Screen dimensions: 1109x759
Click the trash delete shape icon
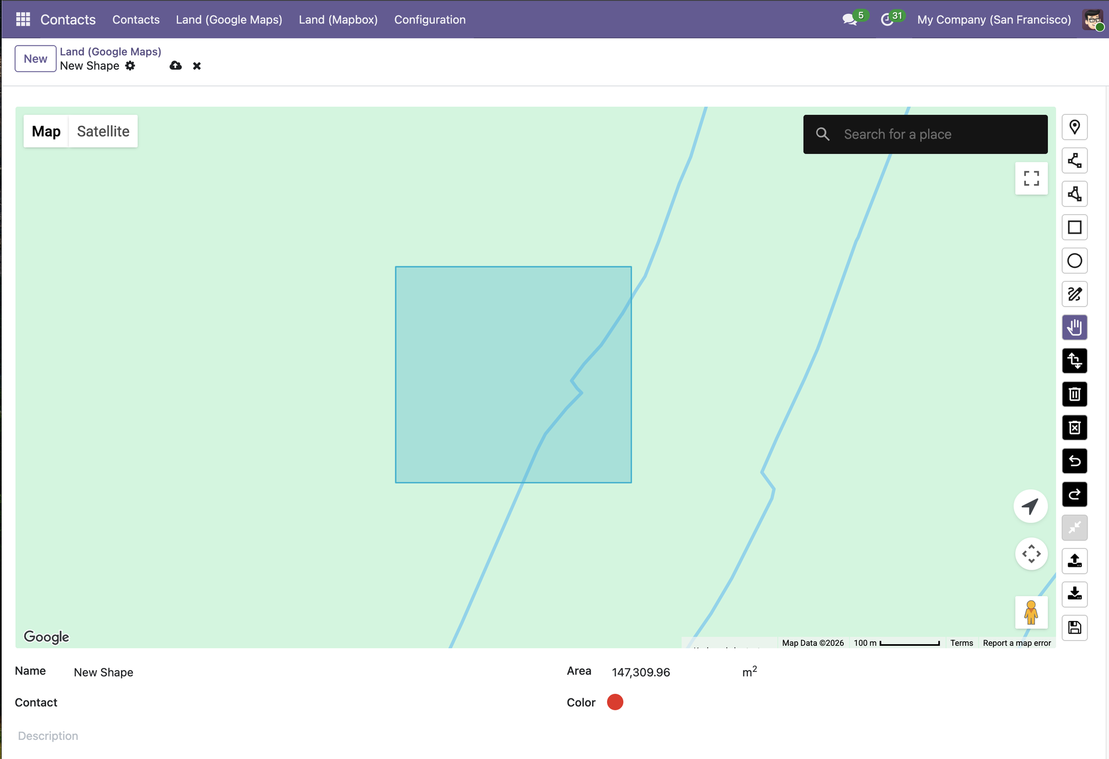(1074, 394)
